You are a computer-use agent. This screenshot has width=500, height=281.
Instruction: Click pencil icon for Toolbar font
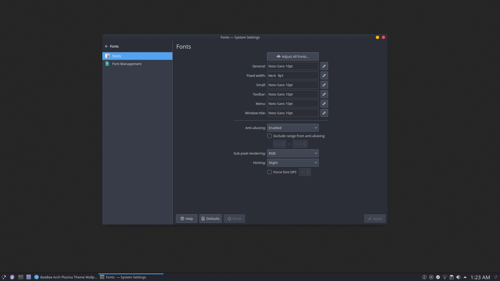(x=324, y=94)
